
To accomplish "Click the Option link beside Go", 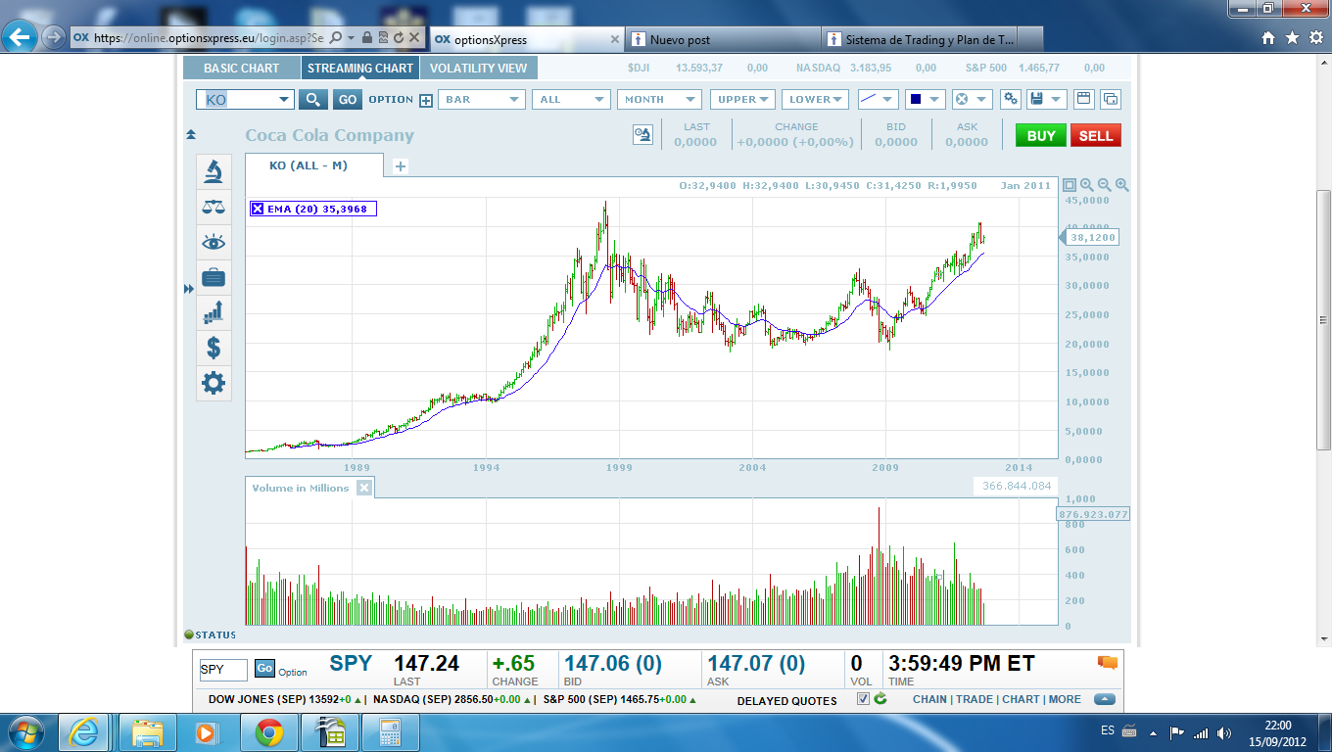I will click(x=293, y=673).
